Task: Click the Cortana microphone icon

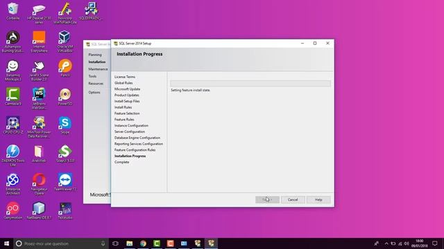Action: click(x=103, y=243)
